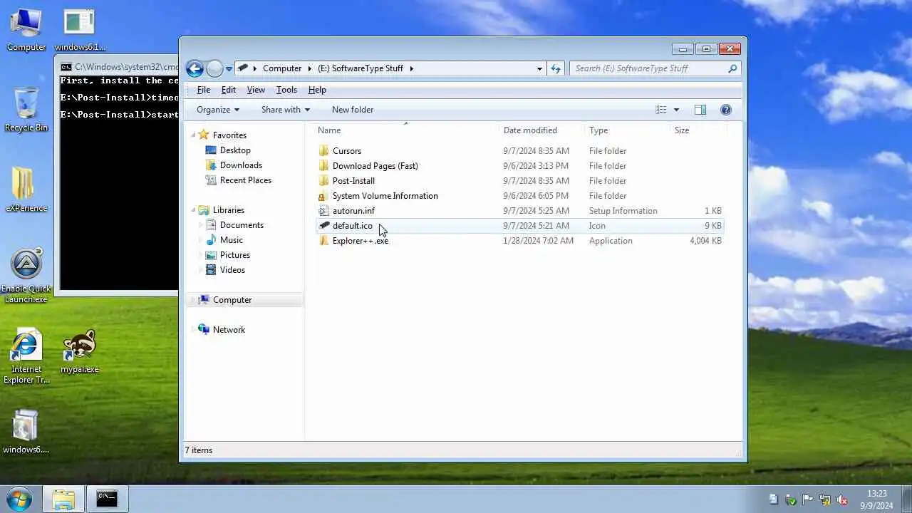Collapse the Libraries group in sidebar
This screenshot has height=513, width=912.
click(x=193, y=210)
